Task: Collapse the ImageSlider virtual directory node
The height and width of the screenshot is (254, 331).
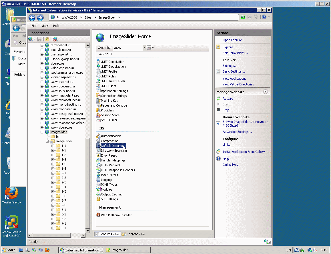Action: click(47, 141)
